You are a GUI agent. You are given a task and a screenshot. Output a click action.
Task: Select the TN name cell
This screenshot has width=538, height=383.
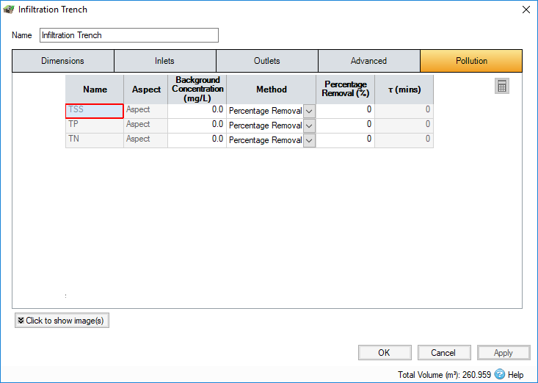click(95, 141)
